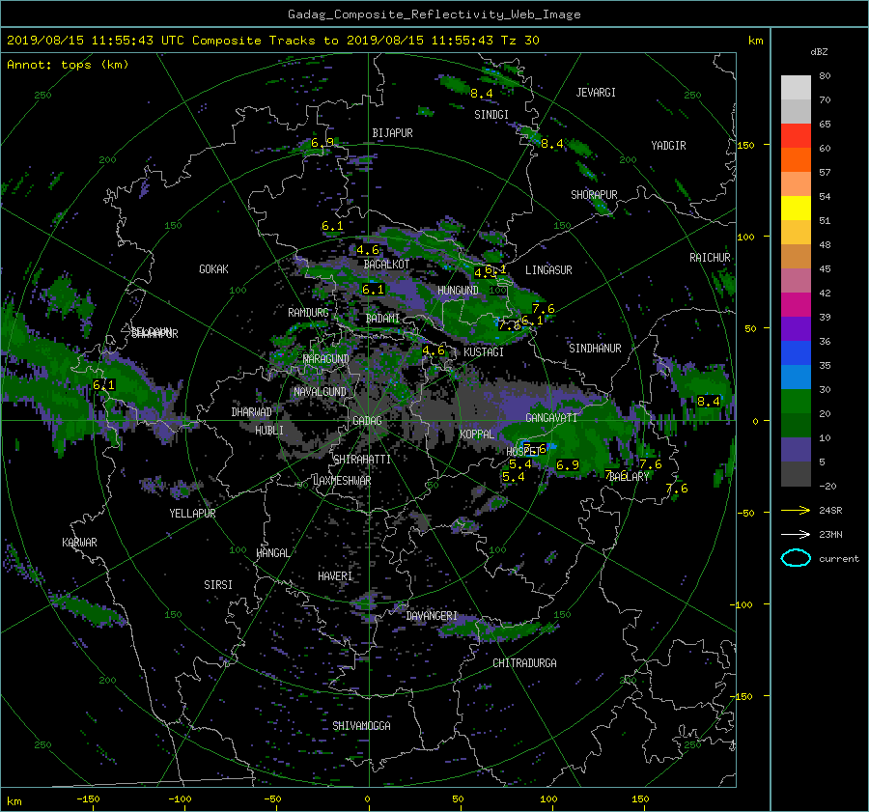This screenshot has height=812, width=869.
Task: Pick the magenta swatch in dBZ legend
Action: pyautogui.click(x=796, y=304)
